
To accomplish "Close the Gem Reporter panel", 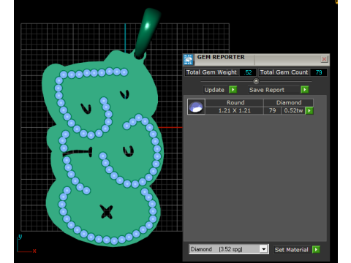I will (x=324, y=59).
